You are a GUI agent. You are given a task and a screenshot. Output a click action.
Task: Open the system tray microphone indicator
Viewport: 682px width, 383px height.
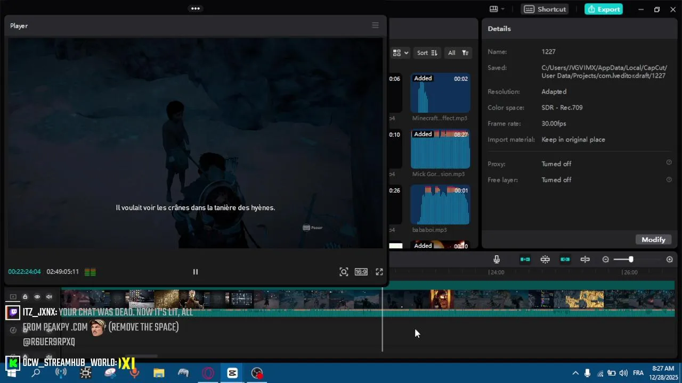tap(588, 373)
